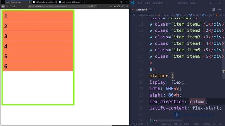The height and width of the screenshot is (126, 225).
Task: Change the CRLF line ending setting
Action: pyautogui.click(x=187, y=124)
